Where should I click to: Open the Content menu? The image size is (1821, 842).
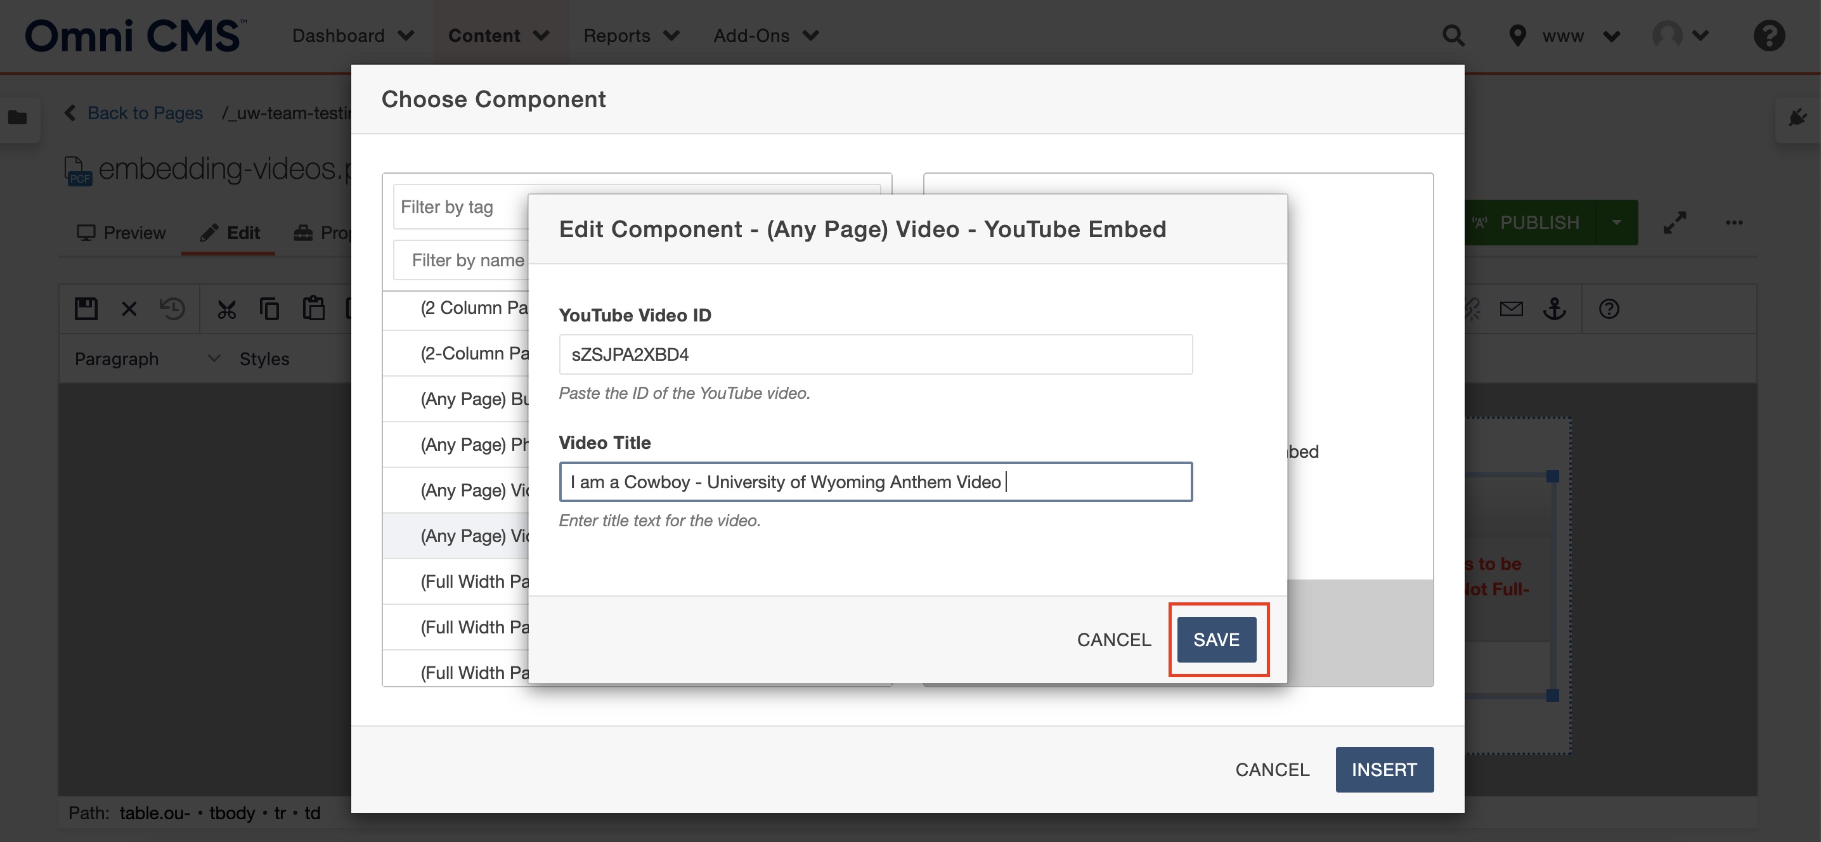click(x=485, y=36)
